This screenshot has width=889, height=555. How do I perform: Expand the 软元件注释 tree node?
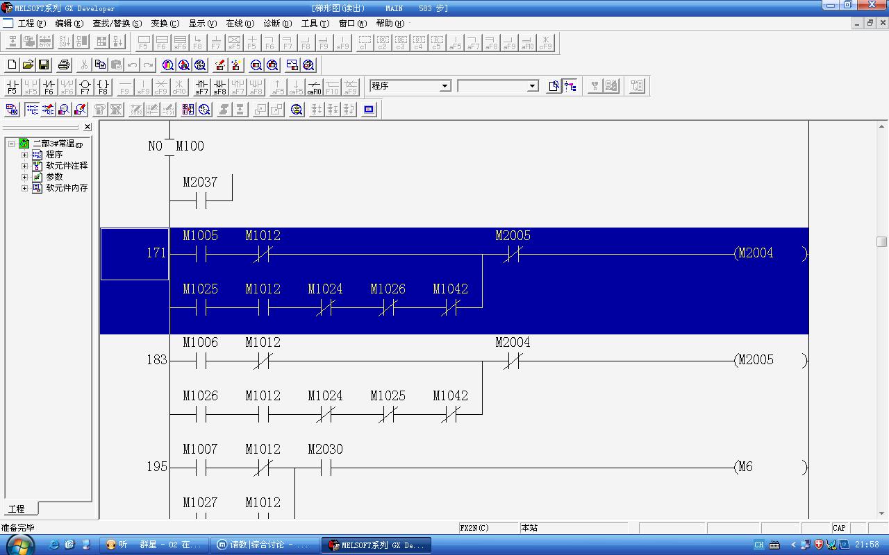click(x=24, y=166)
